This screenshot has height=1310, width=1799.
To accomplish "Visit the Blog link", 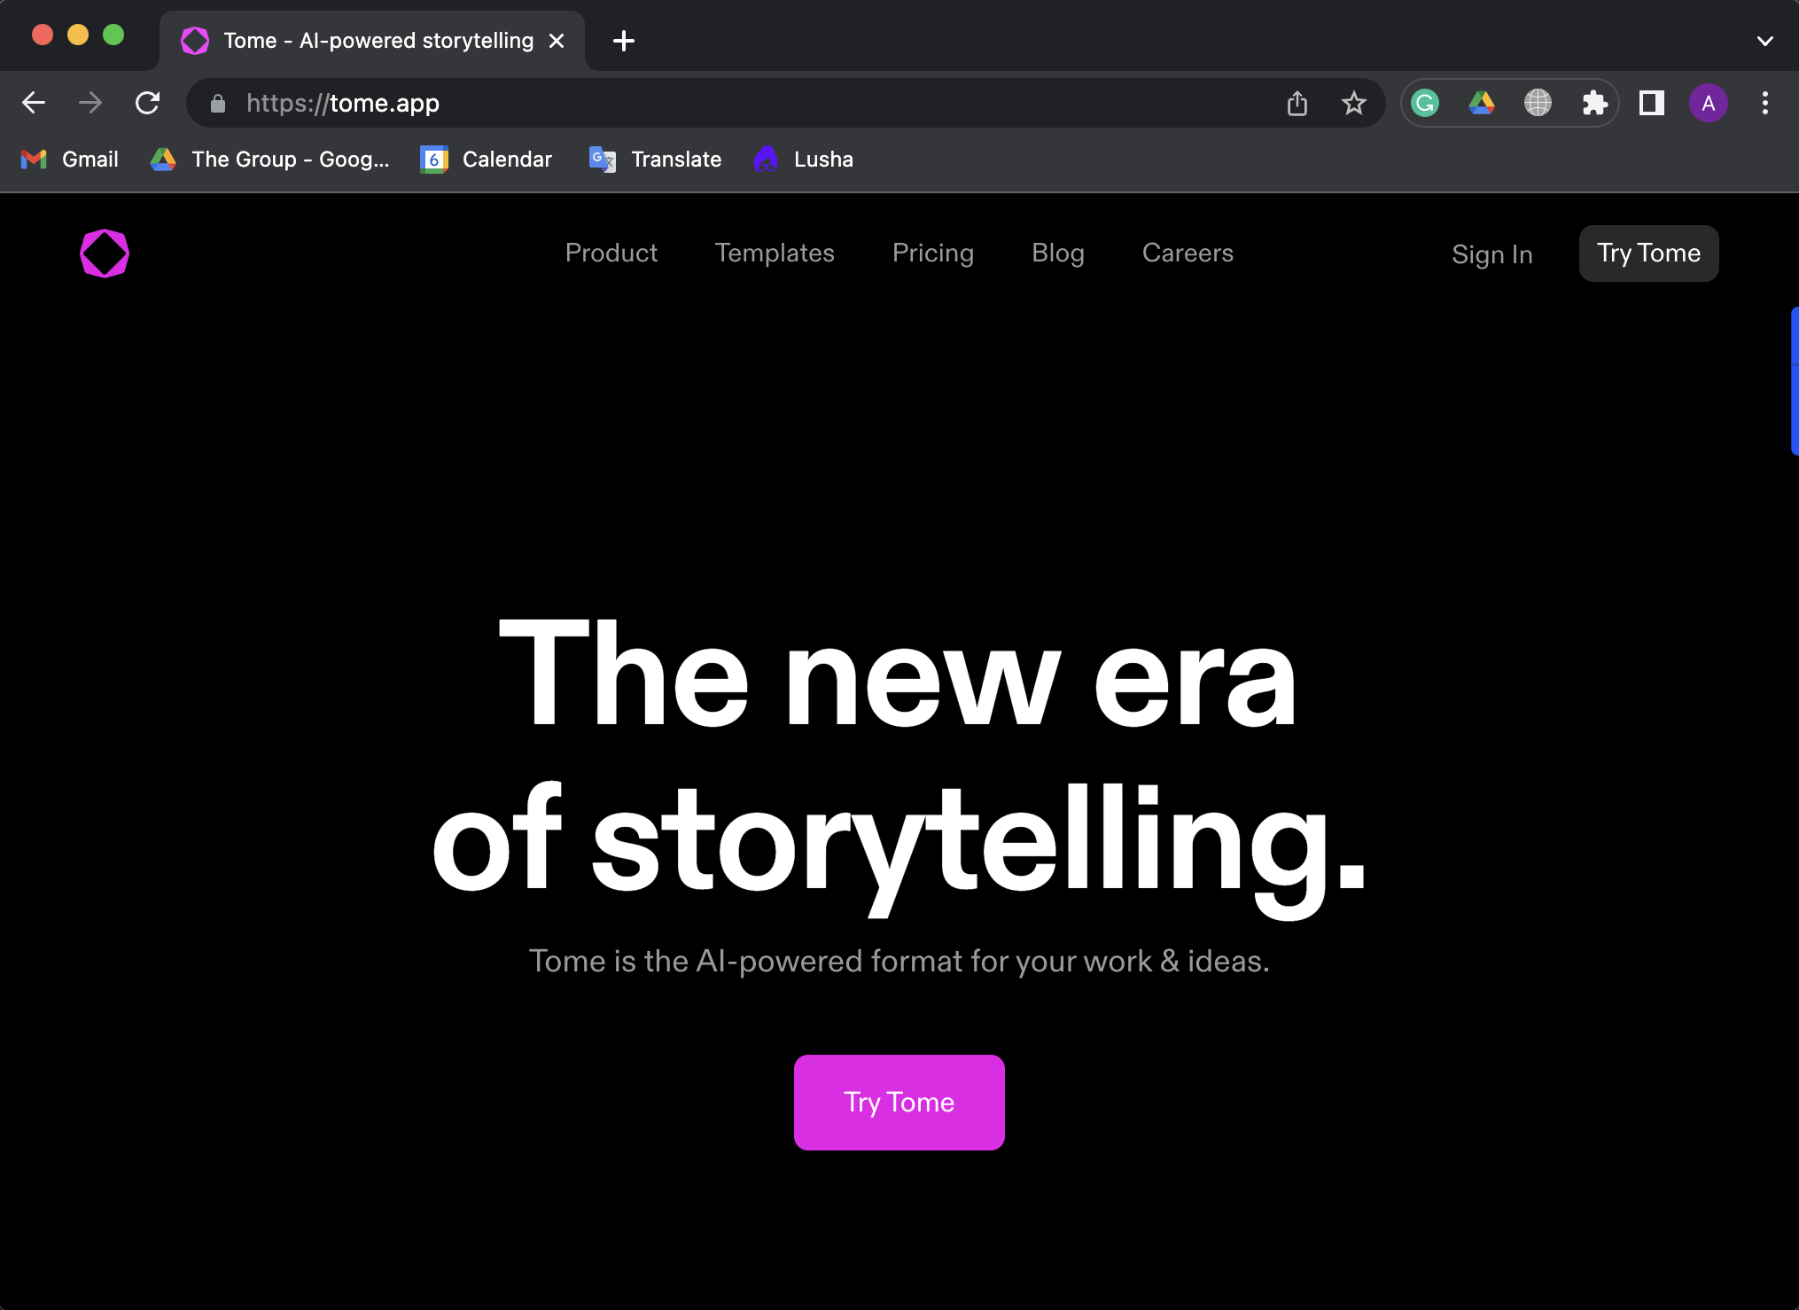I will click(x=1058, y=253).
